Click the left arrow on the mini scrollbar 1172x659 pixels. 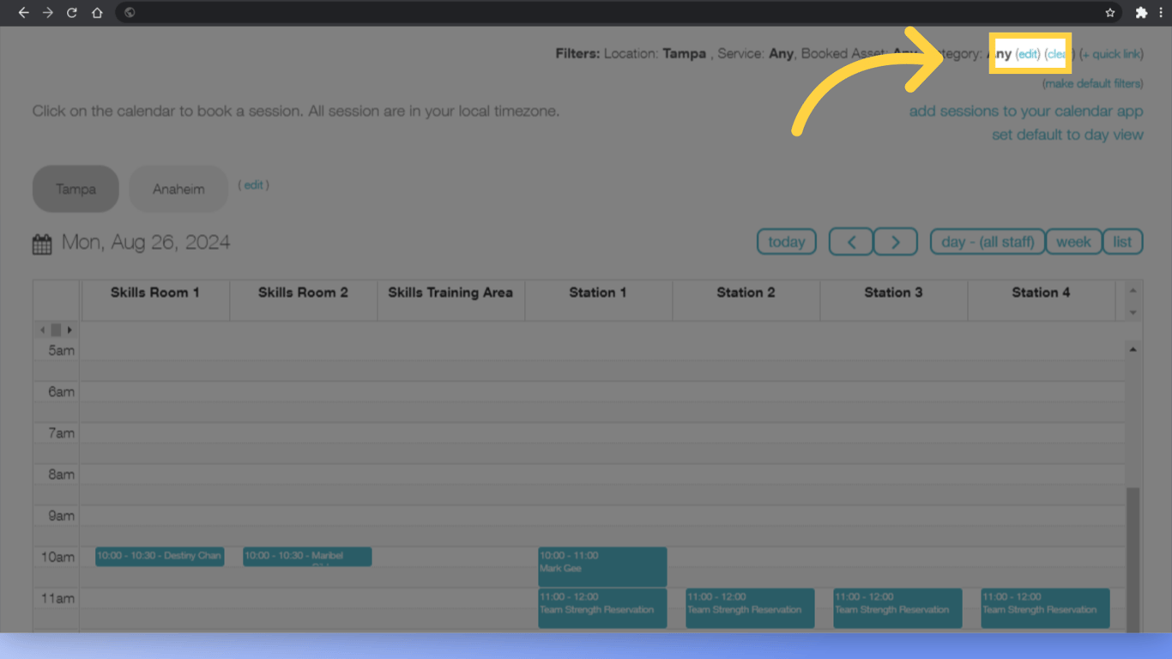tap(42, 329)
